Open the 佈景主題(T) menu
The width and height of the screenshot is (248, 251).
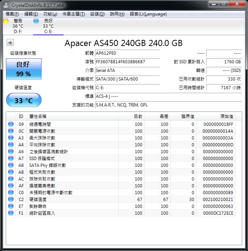click(74, 14)
